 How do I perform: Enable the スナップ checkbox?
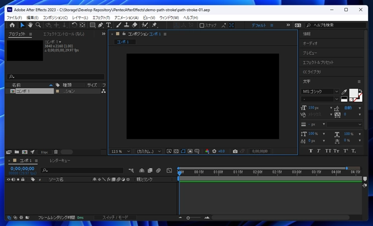pos(202,25)
